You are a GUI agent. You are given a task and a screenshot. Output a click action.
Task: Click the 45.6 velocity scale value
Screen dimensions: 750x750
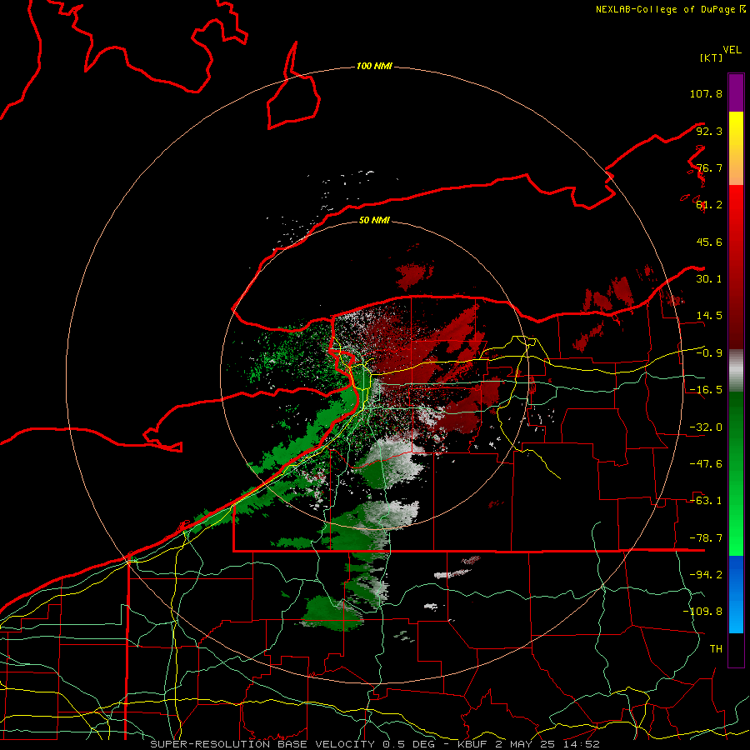pyautogui.click(x=709, y=242)
